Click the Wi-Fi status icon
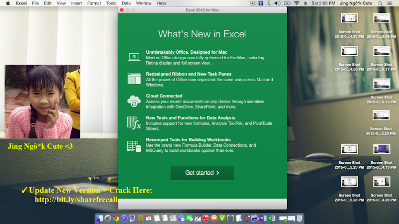Screen dimensions: 399x224 (x=296, y=3)
